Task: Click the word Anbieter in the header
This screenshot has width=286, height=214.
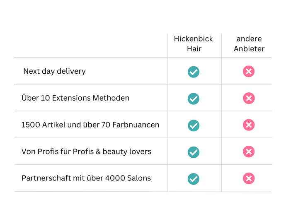Action: [x=249, y=49]
